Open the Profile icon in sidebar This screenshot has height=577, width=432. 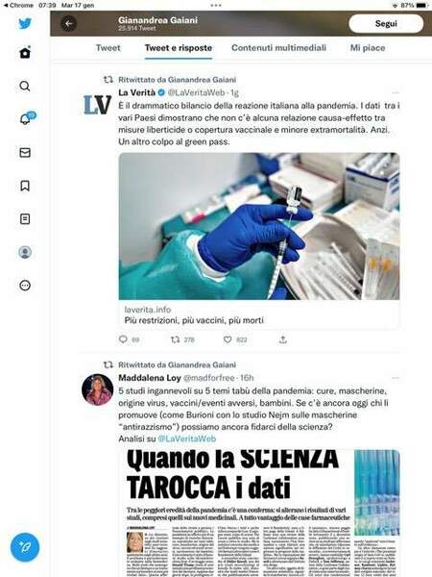[25, 252]
